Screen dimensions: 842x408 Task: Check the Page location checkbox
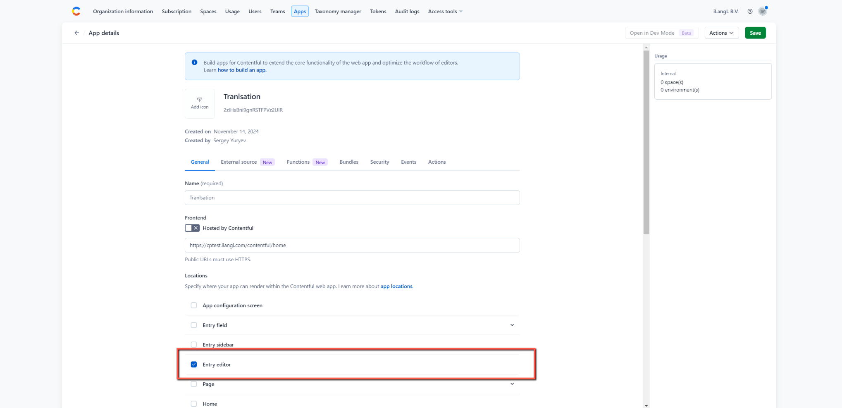(194, 384)
